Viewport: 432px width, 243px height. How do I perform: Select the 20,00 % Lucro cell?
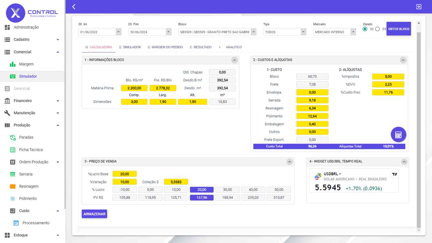[202, 189]
